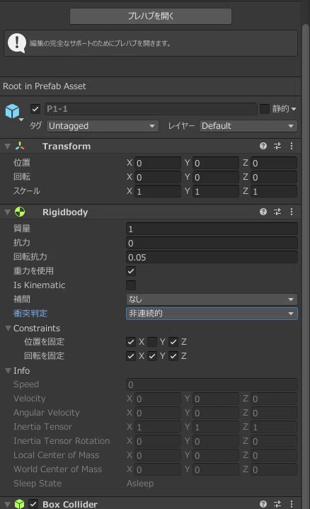
Task: Toggle 位置を固定 X checkbox
Action: [131, 342]
